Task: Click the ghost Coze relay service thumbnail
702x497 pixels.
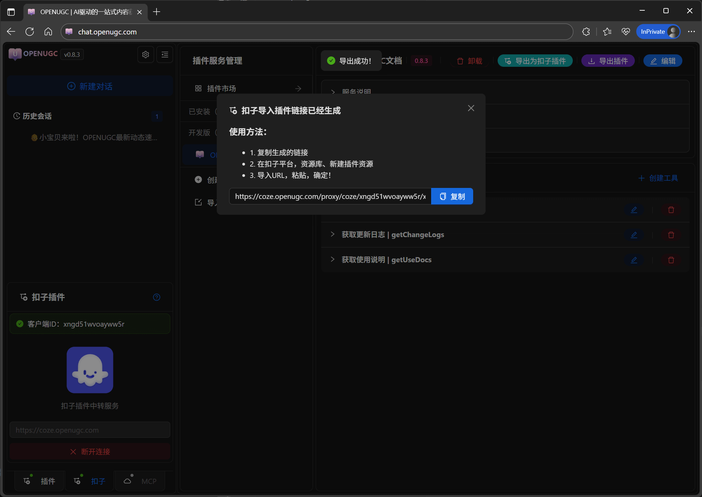Action: coord(90,370)
